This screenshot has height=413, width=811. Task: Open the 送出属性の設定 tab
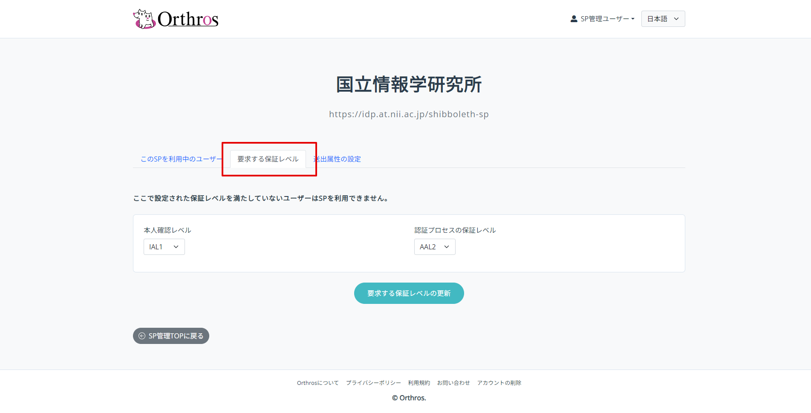coord(337,159)
